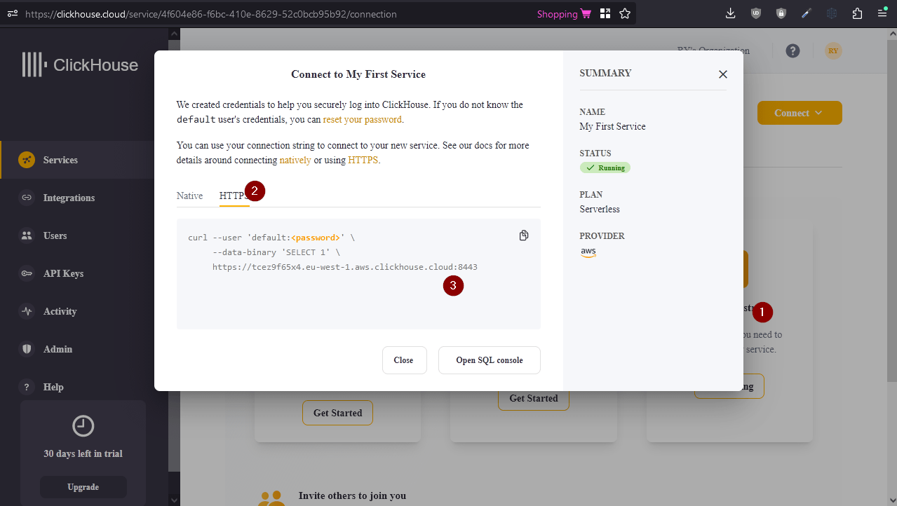Bookmark this page with the star icon
Viewport: 897px width, 506px height.
point(624,14)
